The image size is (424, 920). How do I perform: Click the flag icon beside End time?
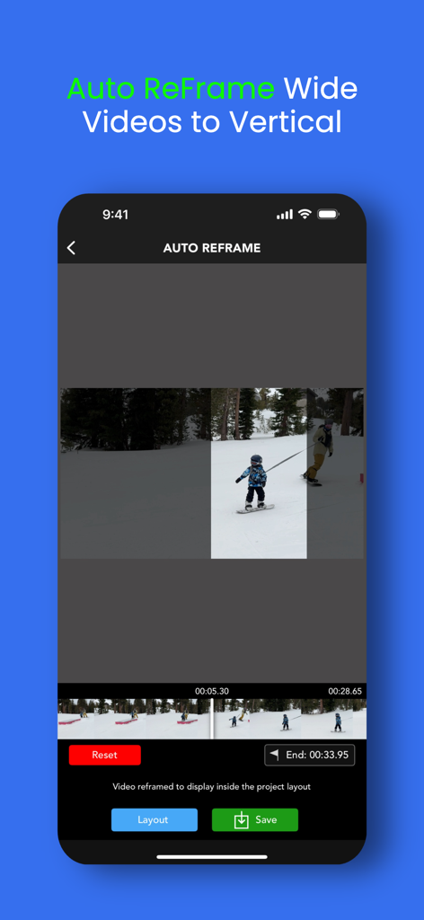pyautogui.click(x=275, y=755)
